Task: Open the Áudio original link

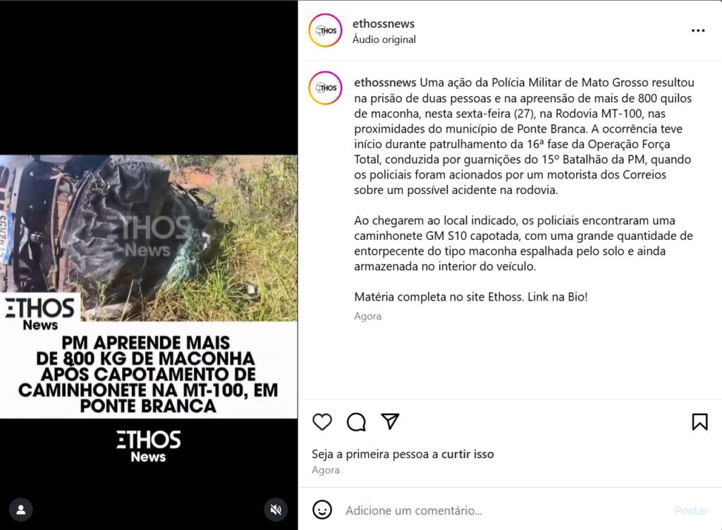Action: (384, 40)
